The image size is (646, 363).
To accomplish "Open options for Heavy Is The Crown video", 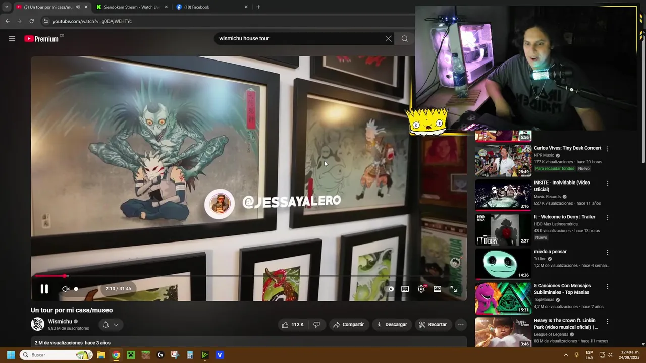I will [x=608, y=321].
